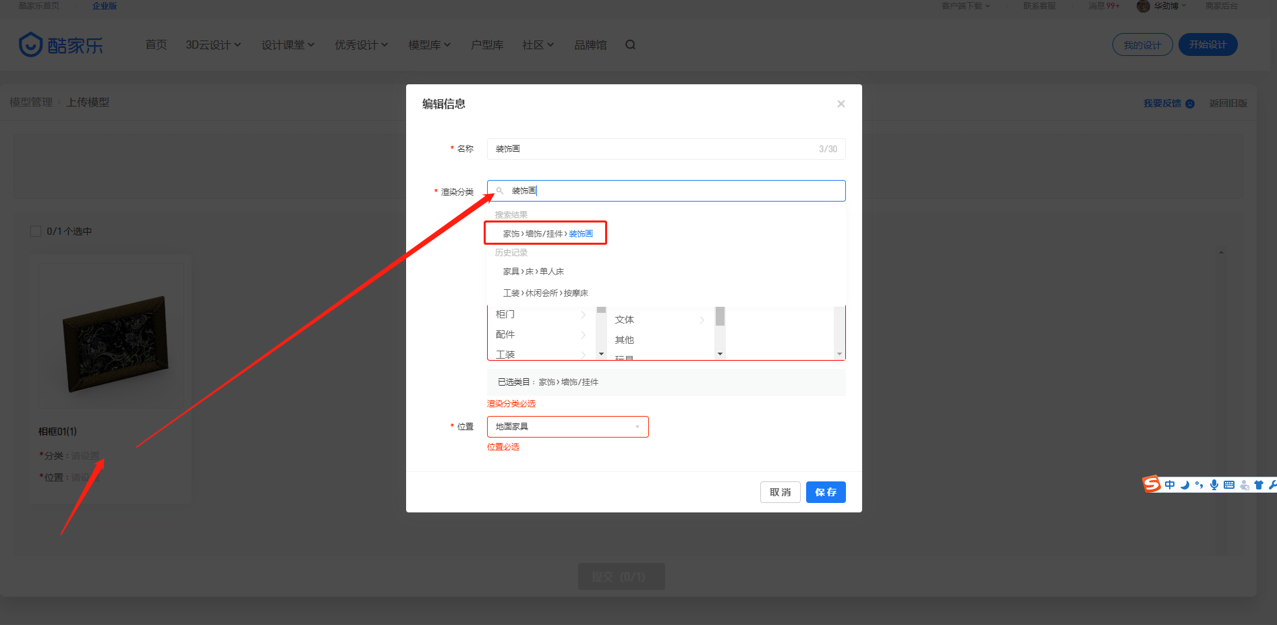Image resolution: width=1277 pixels, height=625 pixels.
Task: Toggle Chinese/English input with 中 icon
Action: pyautogui.click(x=1170, y=485)
